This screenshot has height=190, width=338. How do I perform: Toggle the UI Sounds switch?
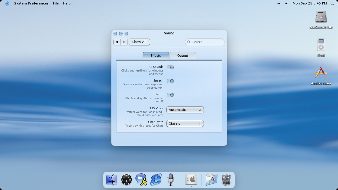click(170, 67)
